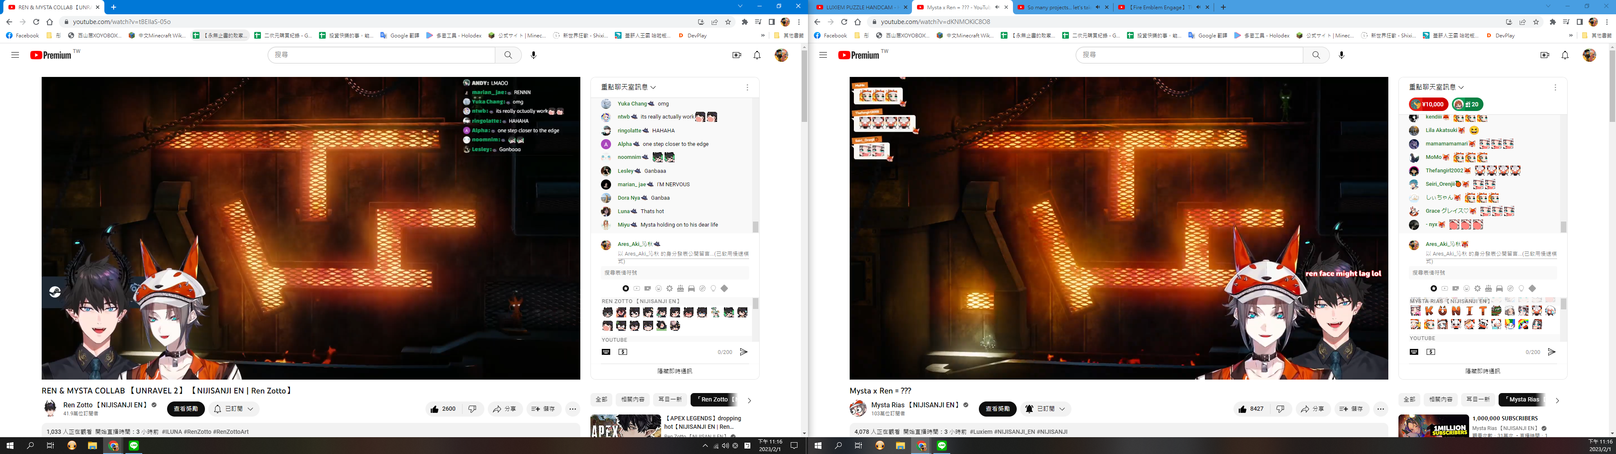Send chat message arrow in Ren Zotto chat

[743, 352]
